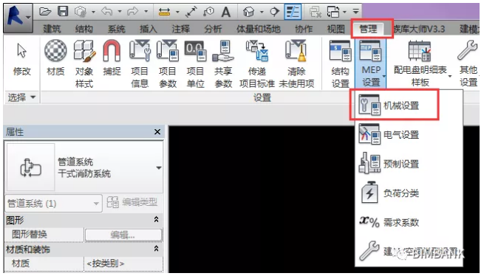Open Snaps (捕捉) magnet tool
484x276 pixels.
tap(112, 59)
